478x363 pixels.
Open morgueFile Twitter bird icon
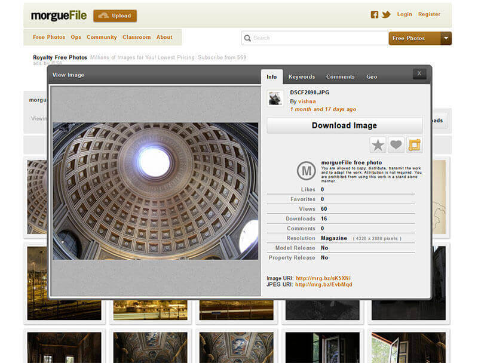click(386, 14)
